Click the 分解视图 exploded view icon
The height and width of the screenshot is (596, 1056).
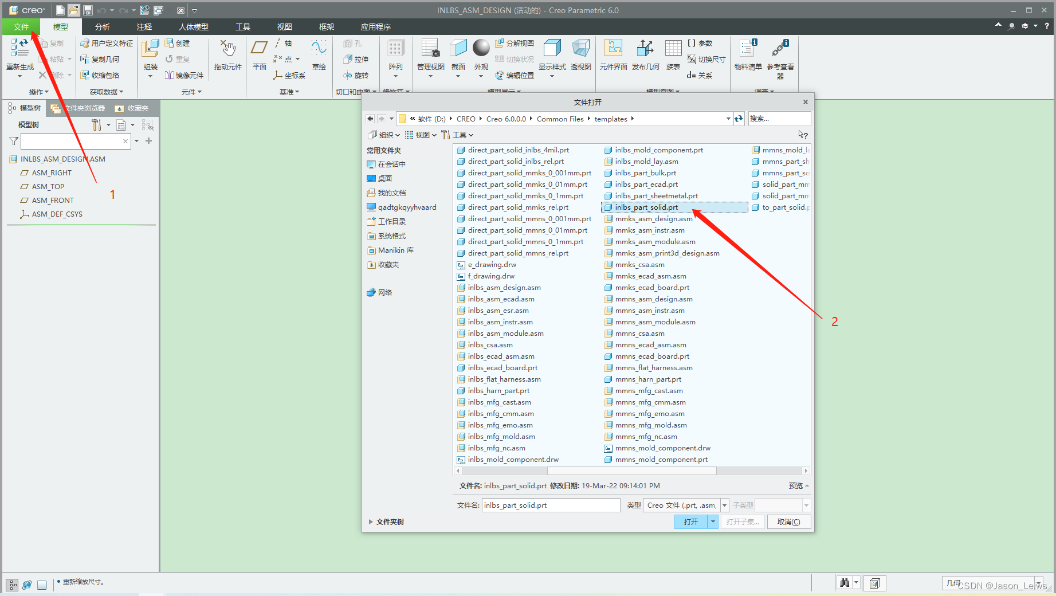pyautogui.click(x=500, y=43)
